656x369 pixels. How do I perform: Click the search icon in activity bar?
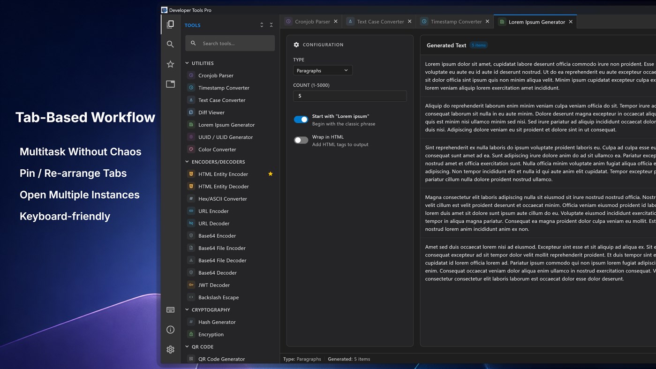click(170, 44)
